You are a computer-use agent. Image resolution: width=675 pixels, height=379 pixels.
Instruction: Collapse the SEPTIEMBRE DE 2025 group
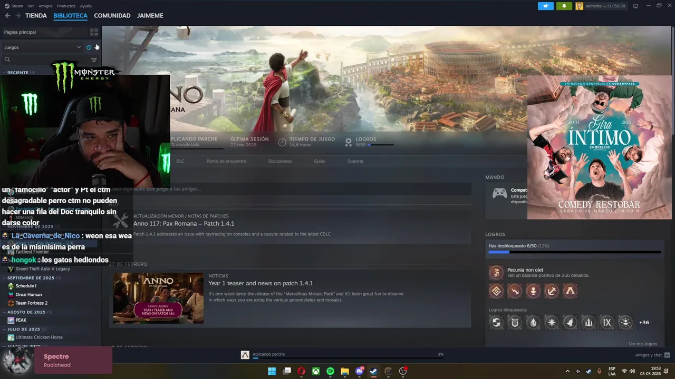pos(31,278)
